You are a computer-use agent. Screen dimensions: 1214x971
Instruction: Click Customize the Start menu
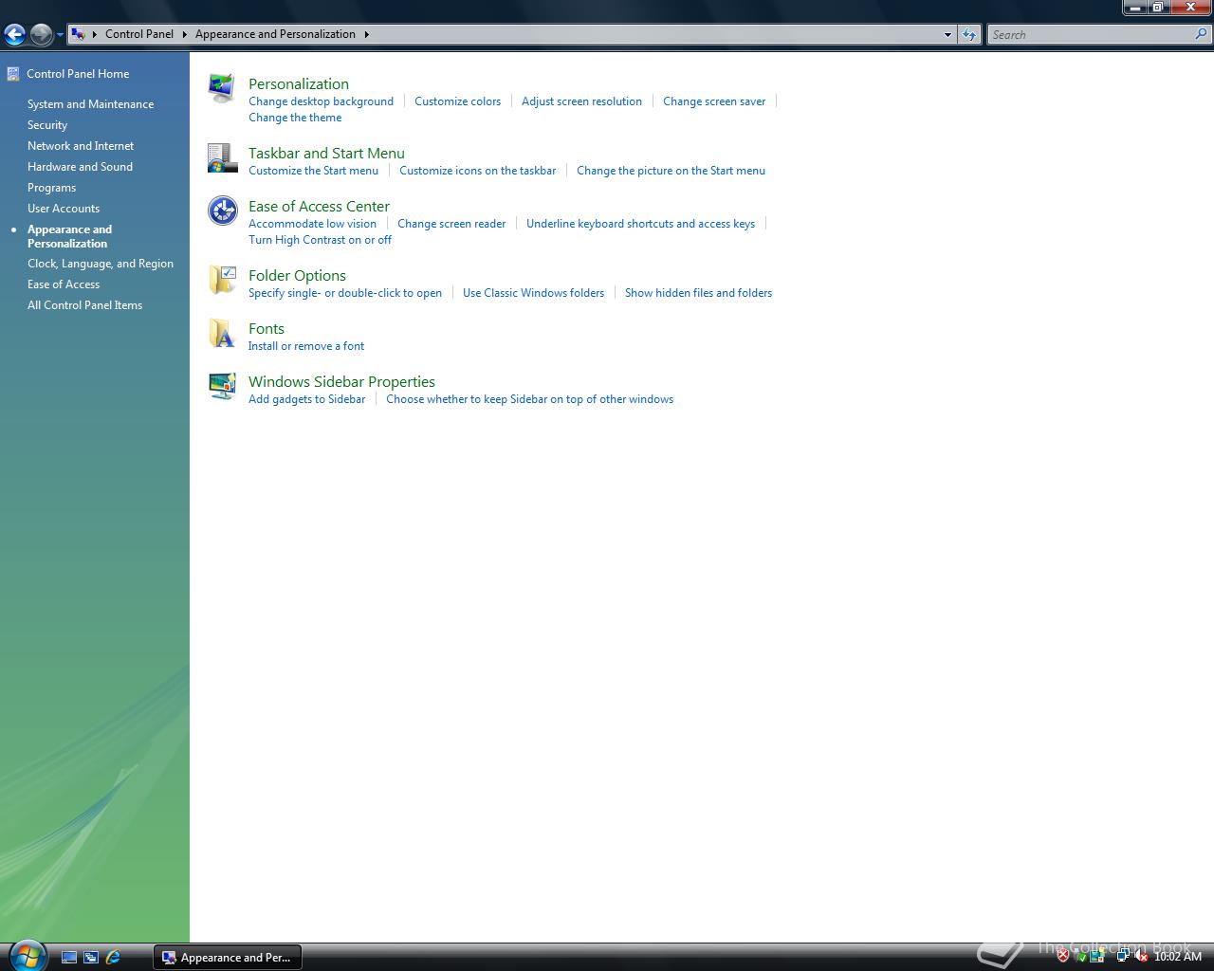click(313, 171)
